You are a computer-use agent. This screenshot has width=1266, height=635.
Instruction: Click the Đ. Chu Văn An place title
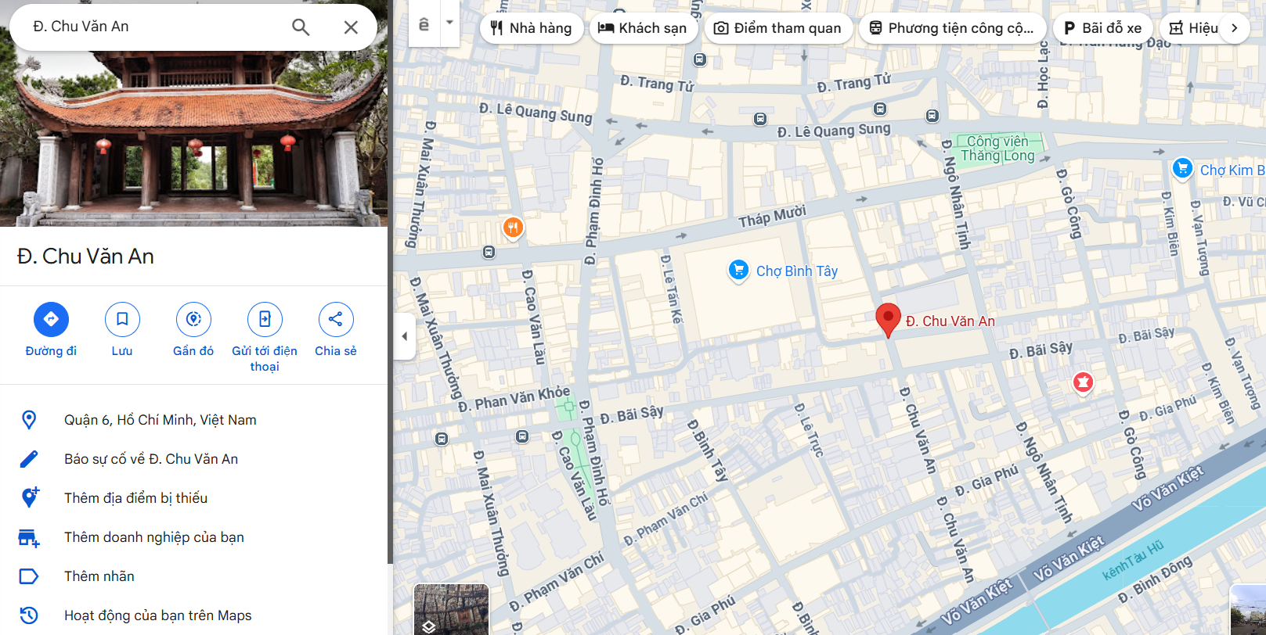tap(85, 257)
